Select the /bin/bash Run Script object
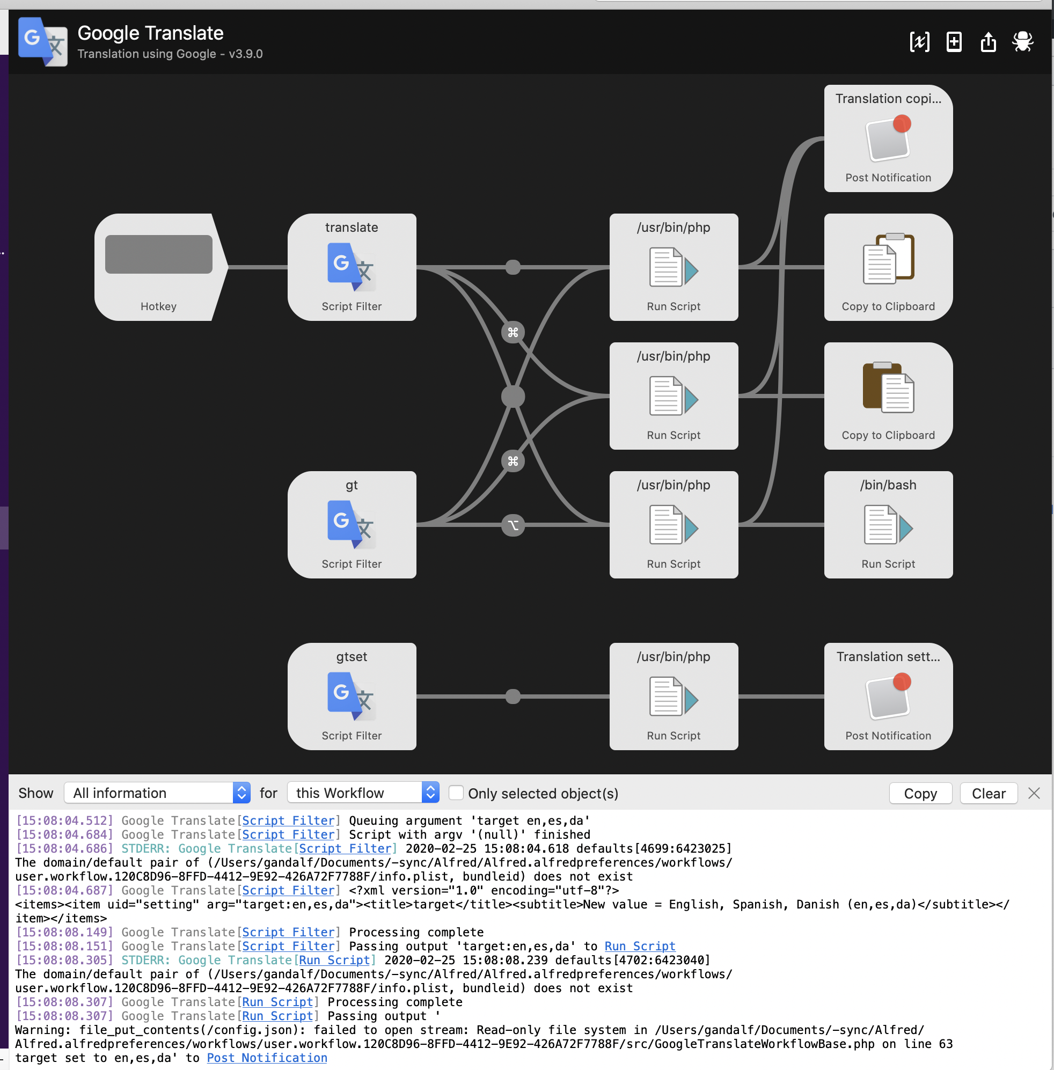 (x=888, y=524)
